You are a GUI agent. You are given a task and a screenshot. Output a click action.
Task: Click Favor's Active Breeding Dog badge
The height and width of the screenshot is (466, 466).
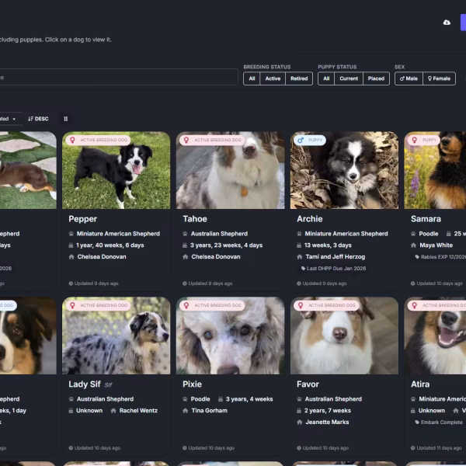coord(326,305)
